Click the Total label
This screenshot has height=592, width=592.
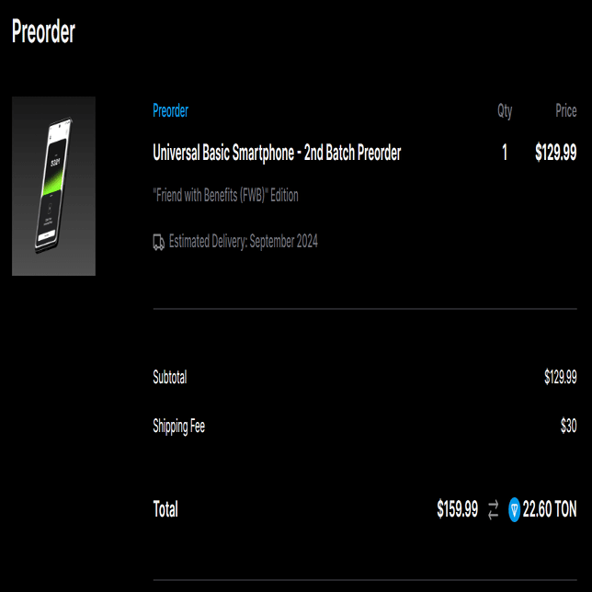(x=165, y=509)
